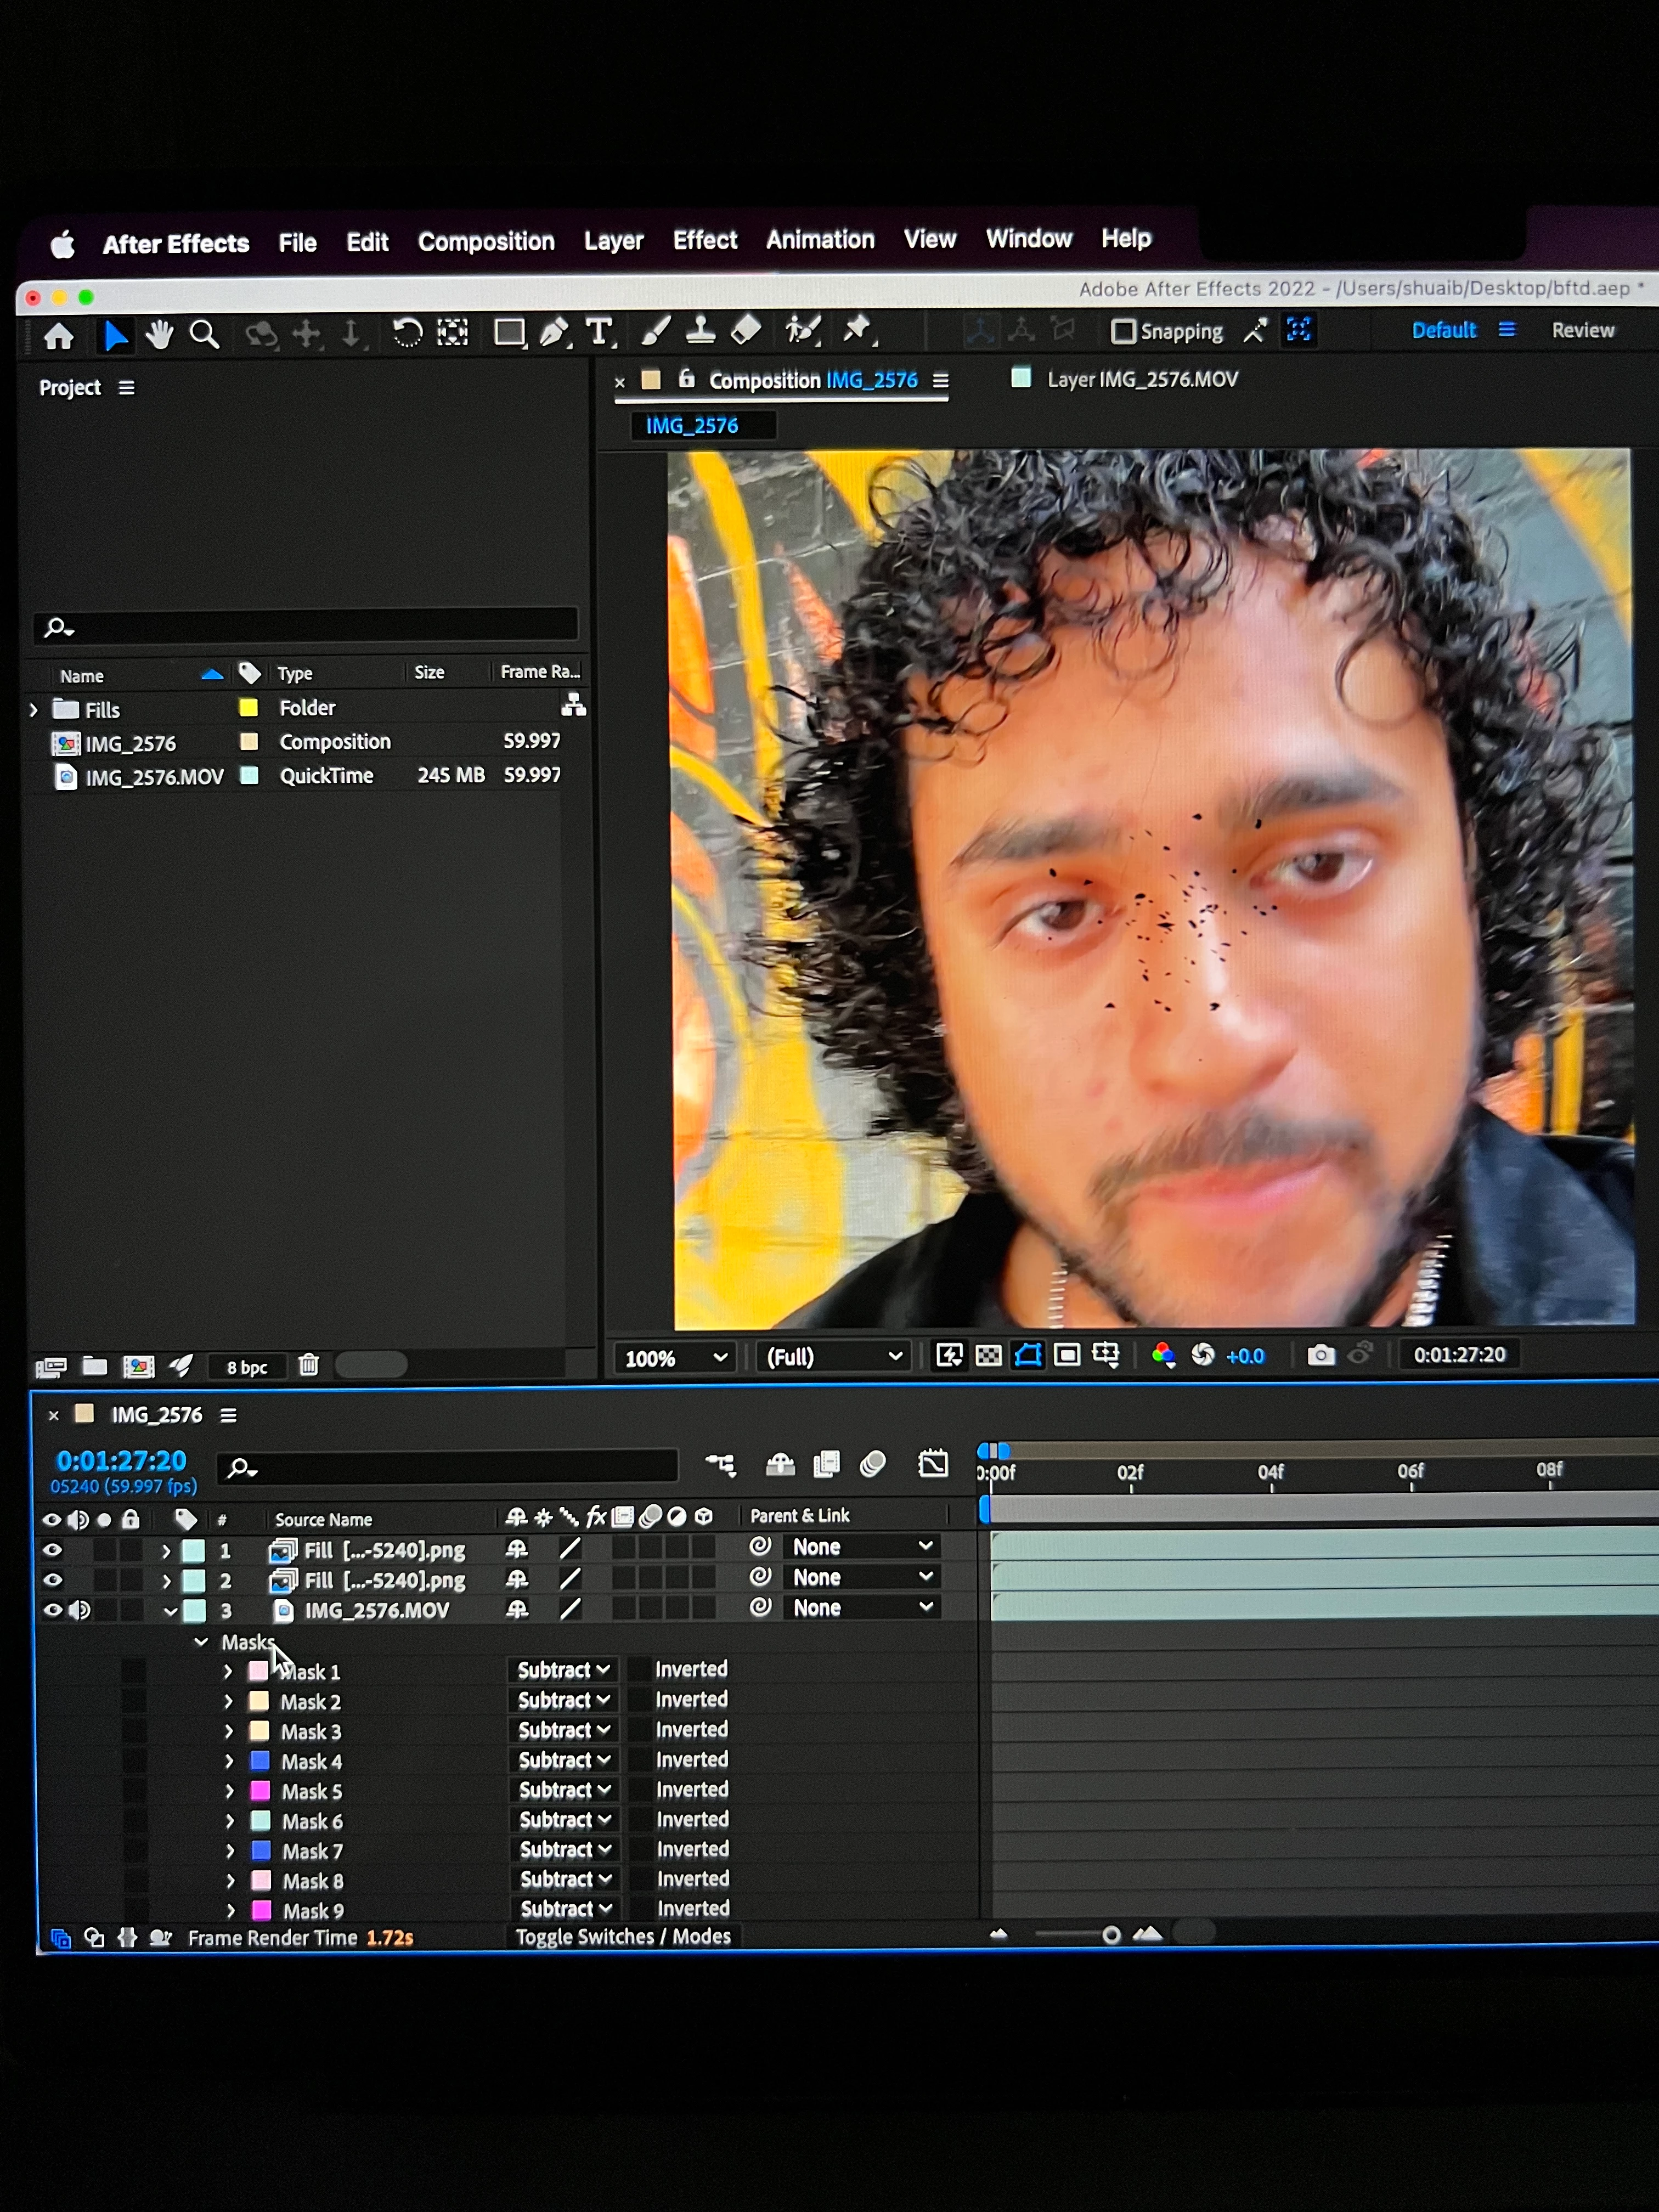Select the Horizontal Type tool

coord(599,332)
